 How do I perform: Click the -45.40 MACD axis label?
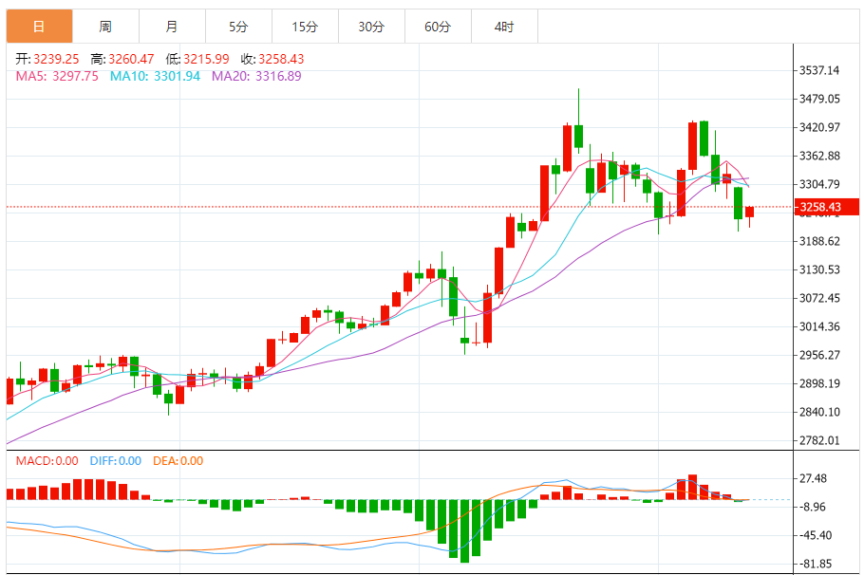(x=816, y=535)
